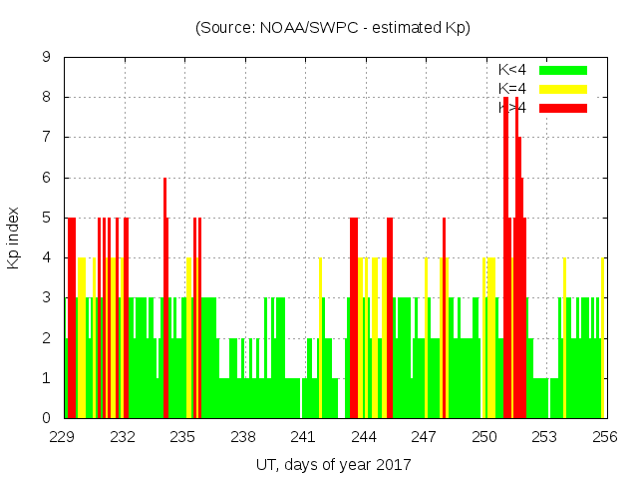
Task: Click the "UT, days of year 2017" axis label
Action: 332,464
